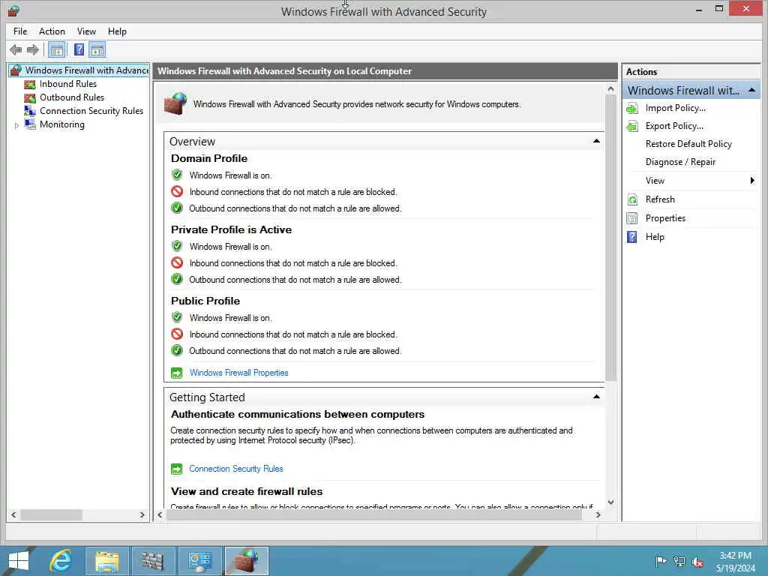768x576 pixels.
Task: Click Export Policy in Actions pane
Action: pyautogui.click(x=674, y=126)
